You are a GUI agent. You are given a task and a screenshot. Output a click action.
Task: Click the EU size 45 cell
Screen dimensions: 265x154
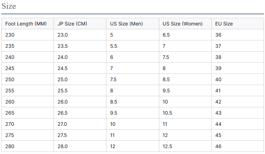(x=218, y=135)
